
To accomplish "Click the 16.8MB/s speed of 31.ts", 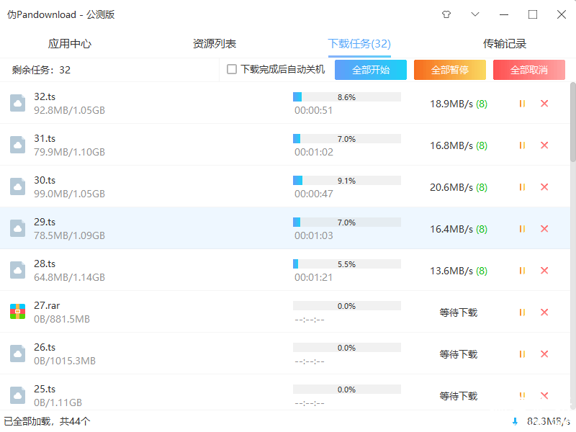I will (451, 146).
